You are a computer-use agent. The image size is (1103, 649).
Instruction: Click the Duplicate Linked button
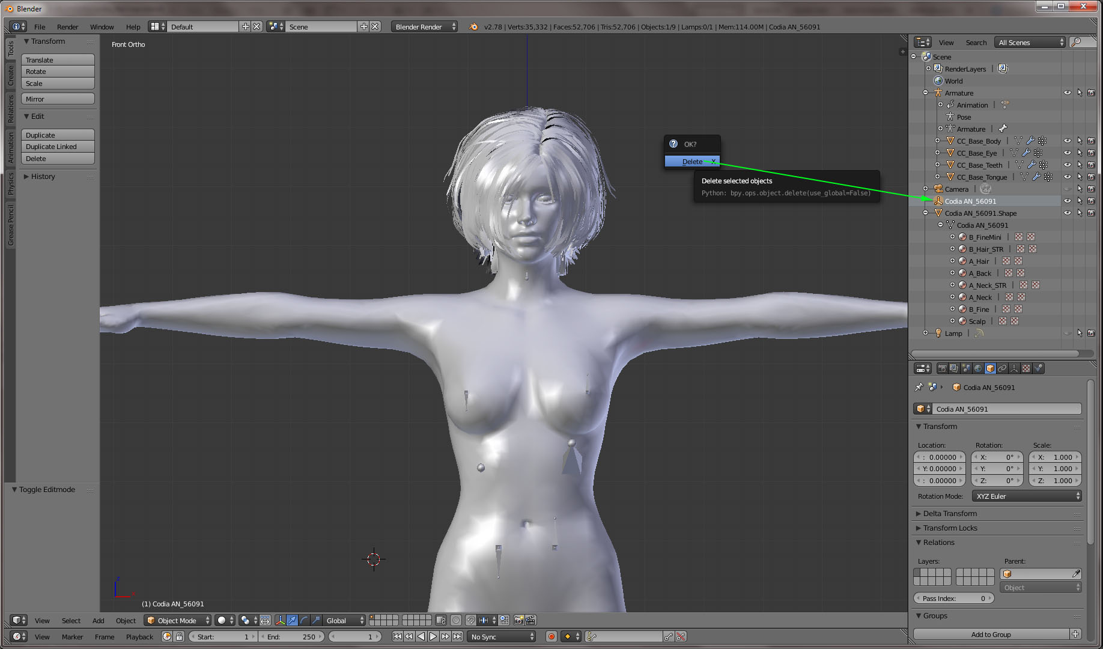click(x=58, y=147)
